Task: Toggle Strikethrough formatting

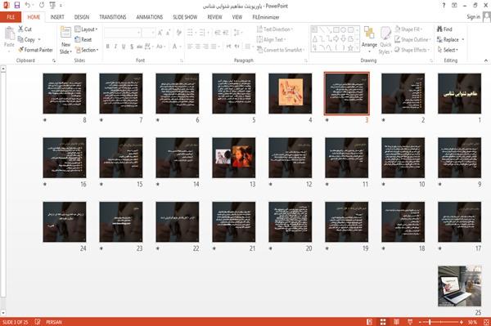Action: tap(140, 47)
